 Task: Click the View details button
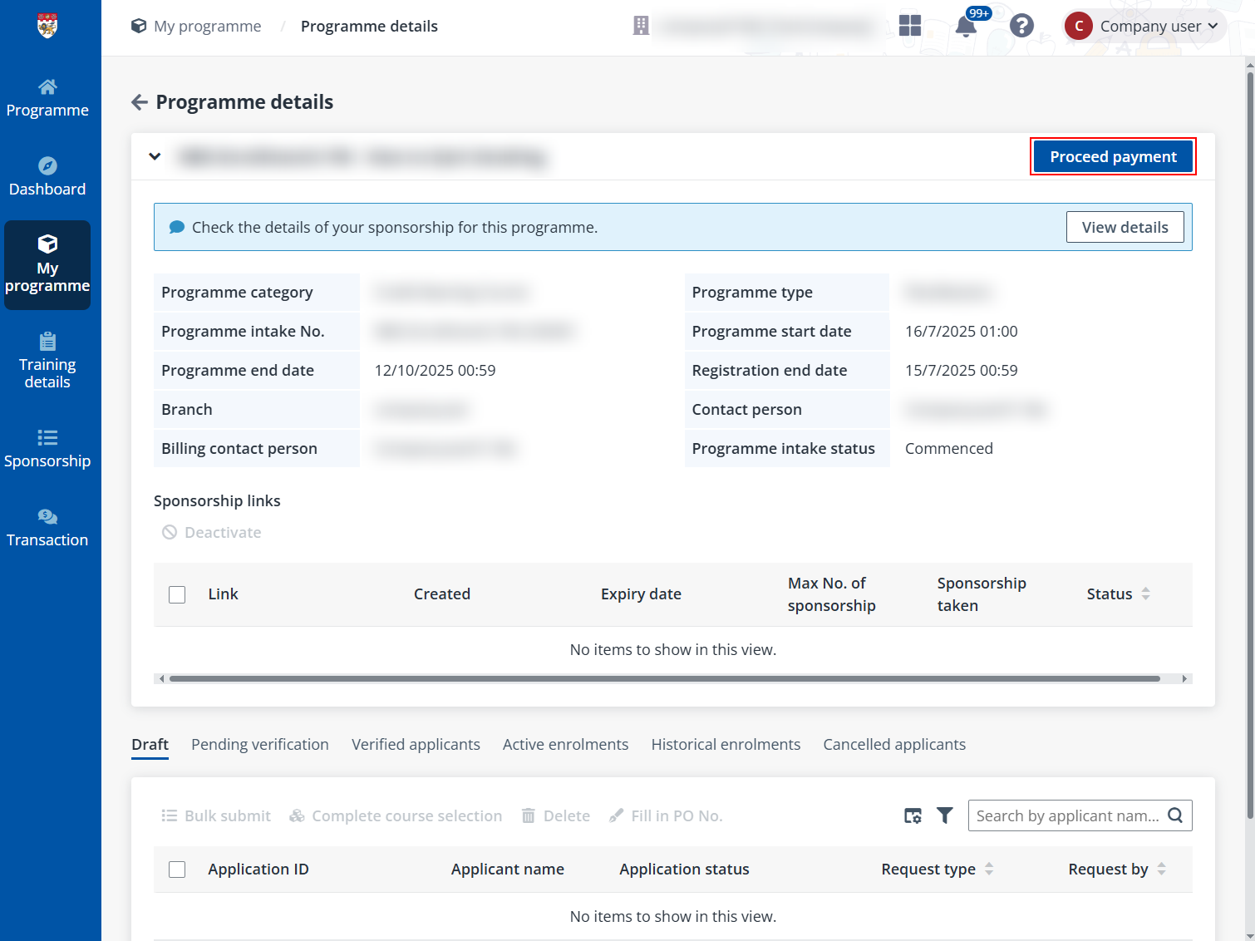[x=1125, y=228]
